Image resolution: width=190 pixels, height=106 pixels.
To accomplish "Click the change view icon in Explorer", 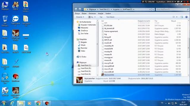I will click(x=174, y=17).
